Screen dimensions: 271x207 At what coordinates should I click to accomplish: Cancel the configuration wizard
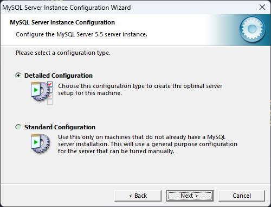click(x=242, y=196)
